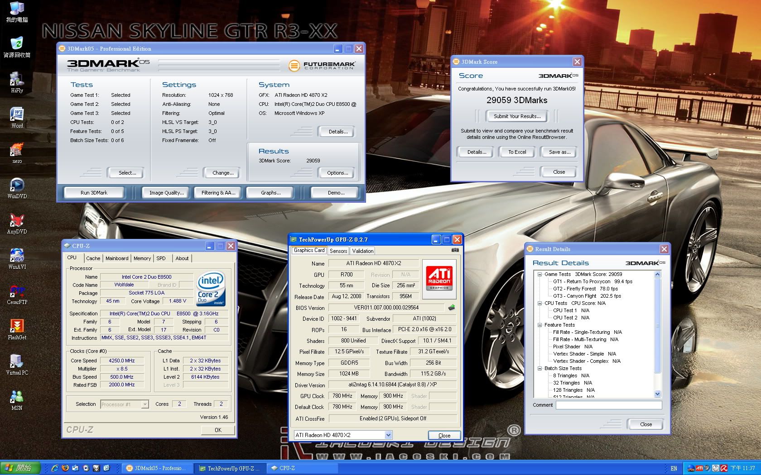The width and height of the screenshot is (761, 475).
Task: Open Firefox from quick launch
Action: click(x=65, y=468)
